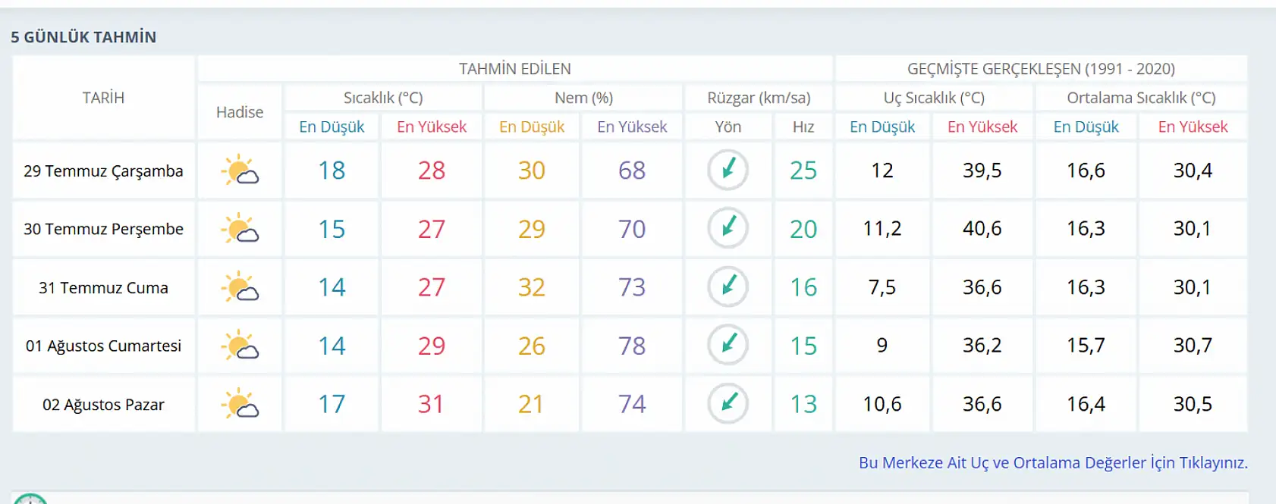This screenshot has width=1276, height=504.
Task: Click the wind speed 20 for 30 Temmuz
Action: pyautogui.click(x=803, y=229)
